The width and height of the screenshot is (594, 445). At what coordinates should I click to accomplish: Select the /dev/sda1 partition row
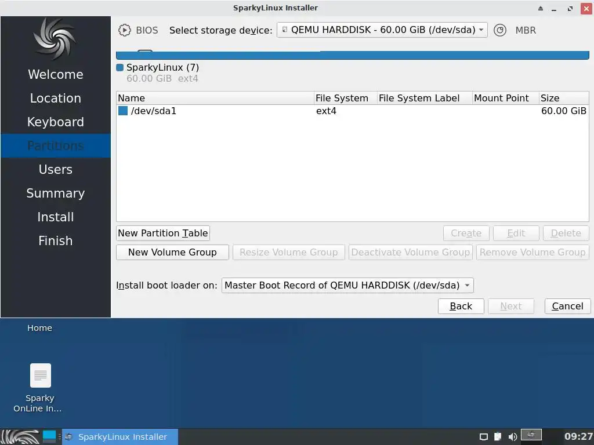click(x=352, y=111)
